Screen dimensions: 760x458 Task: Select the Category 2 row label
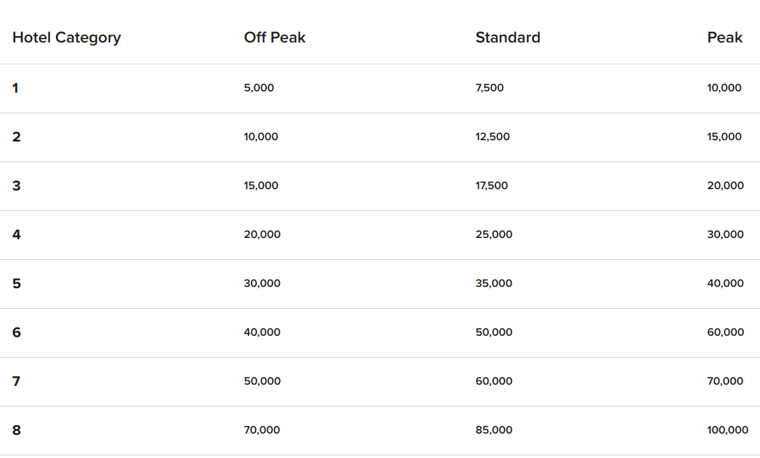pos(16,137)
